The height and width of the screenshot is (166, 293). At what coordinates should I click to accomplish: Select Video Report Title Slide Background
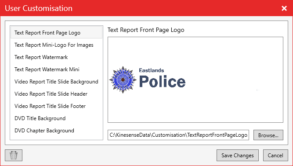point(56,82)
